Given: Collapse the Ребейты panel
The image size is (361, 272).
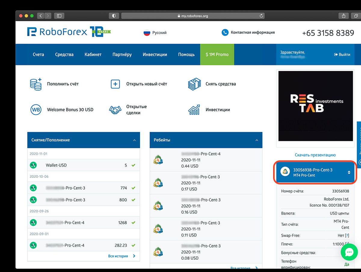Looking at the screenshot, I should coord(257,140).
